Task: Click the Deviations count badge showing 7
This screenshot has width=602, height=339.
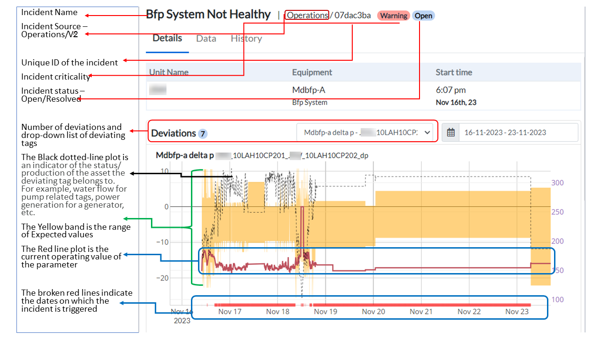Action: coord(203,134)
